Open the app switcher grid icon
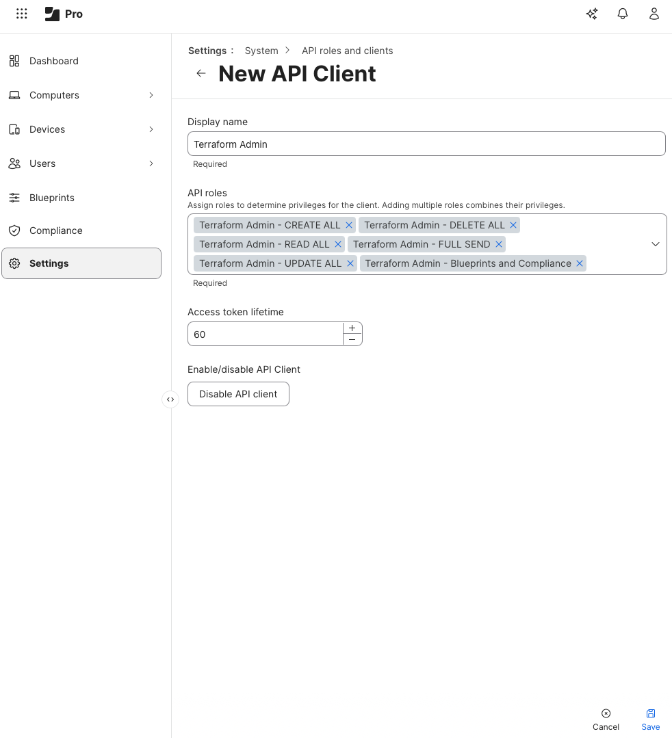Image resolution: width=672 pixels, height=738 pixels. point(22,14)
